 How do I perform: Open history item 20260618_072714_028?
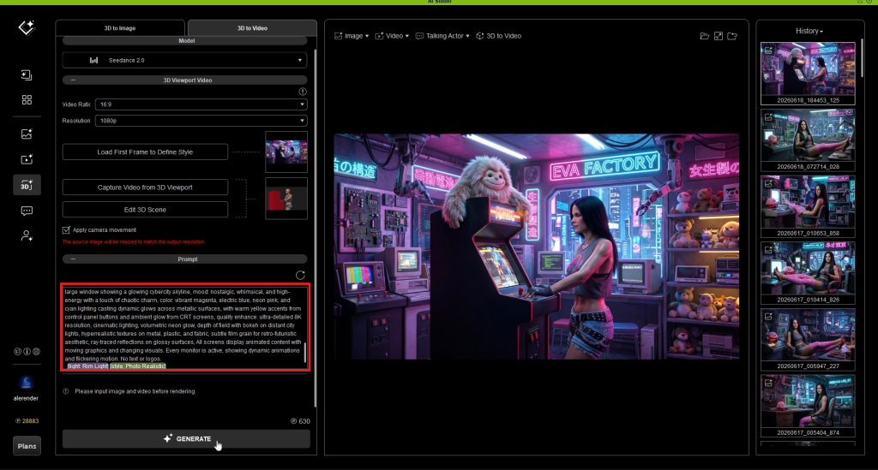(x=808, y=140)
